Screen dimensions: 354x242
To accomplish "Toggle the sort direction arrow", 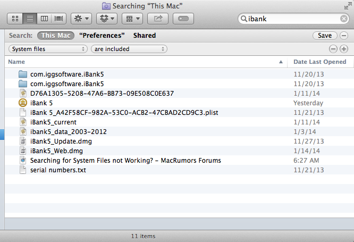I will pos(281,62).
